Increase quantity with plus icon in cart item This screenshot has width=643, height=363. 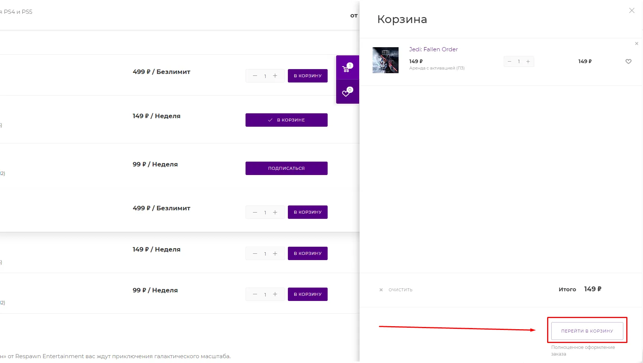click(x=528, y=61)
